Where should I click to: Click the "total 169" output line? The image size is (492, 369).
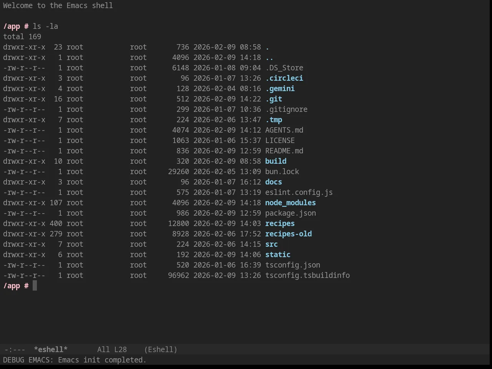[22, 37]
